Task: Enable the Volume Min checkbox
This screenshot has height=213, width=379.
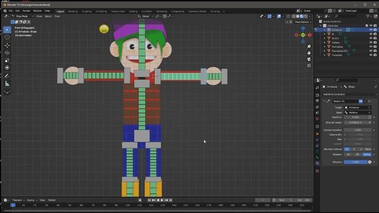Action: point(345,135)
